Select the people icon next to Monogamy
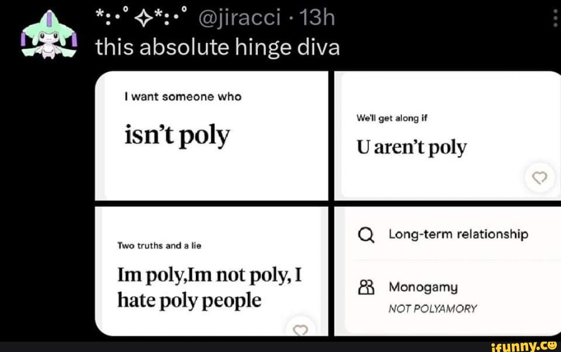 pyautogui.click(x=367, y=286)
